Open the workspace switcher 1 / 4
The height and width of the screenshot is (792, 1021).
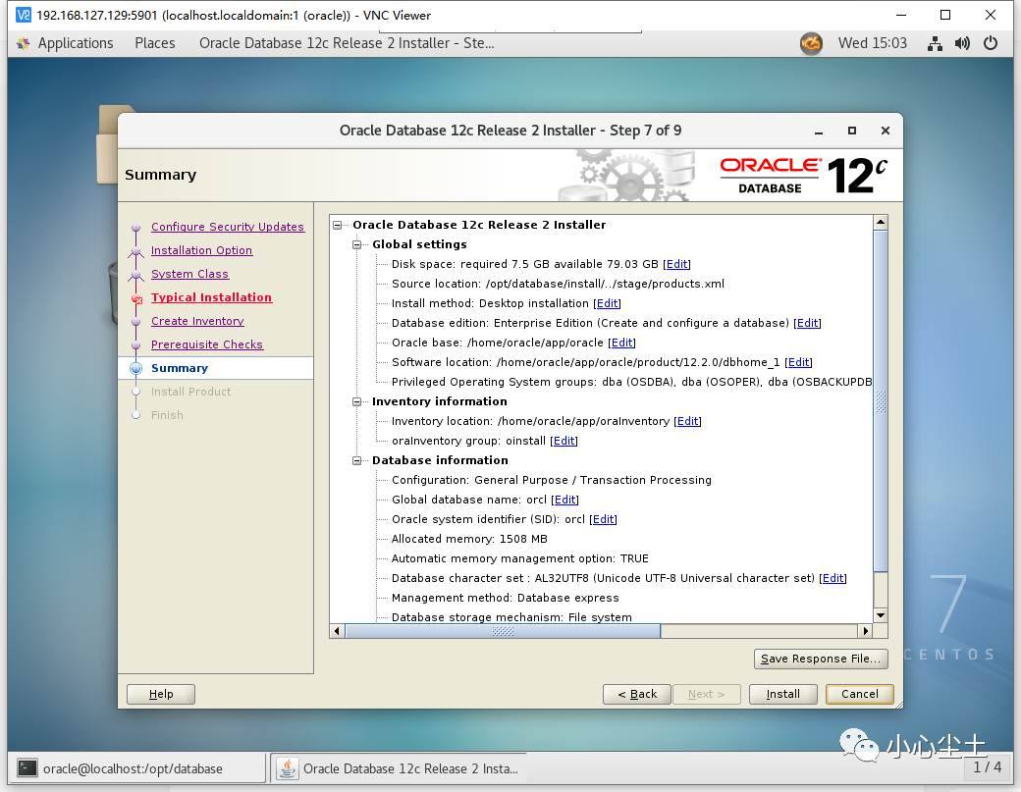pos(988,767)
